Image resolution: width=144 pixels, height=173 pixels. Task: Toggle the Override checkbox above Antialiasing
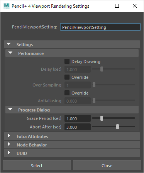tap(67, 93)
